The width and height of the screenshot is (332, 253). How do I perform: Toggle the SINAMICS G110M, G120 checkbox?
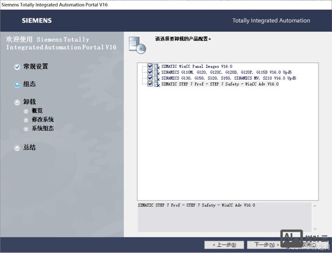click(x=150, y=72)
